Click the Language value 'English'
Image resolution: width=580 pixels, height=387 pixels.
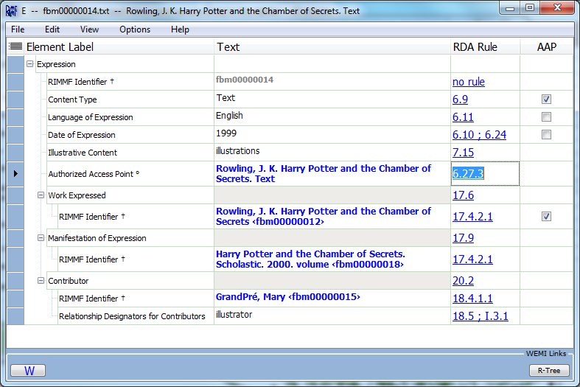coord(229,116)
